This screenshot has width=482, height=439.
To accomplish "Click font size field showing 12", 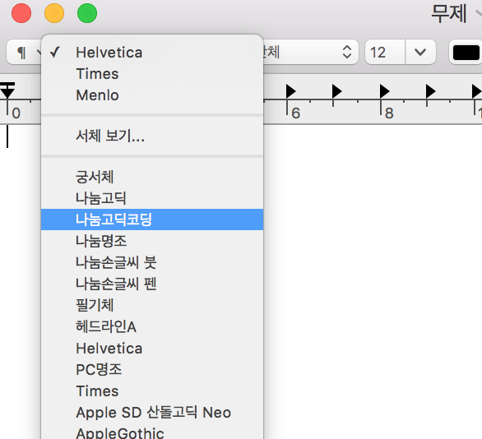I will click(x=385, y=52).
